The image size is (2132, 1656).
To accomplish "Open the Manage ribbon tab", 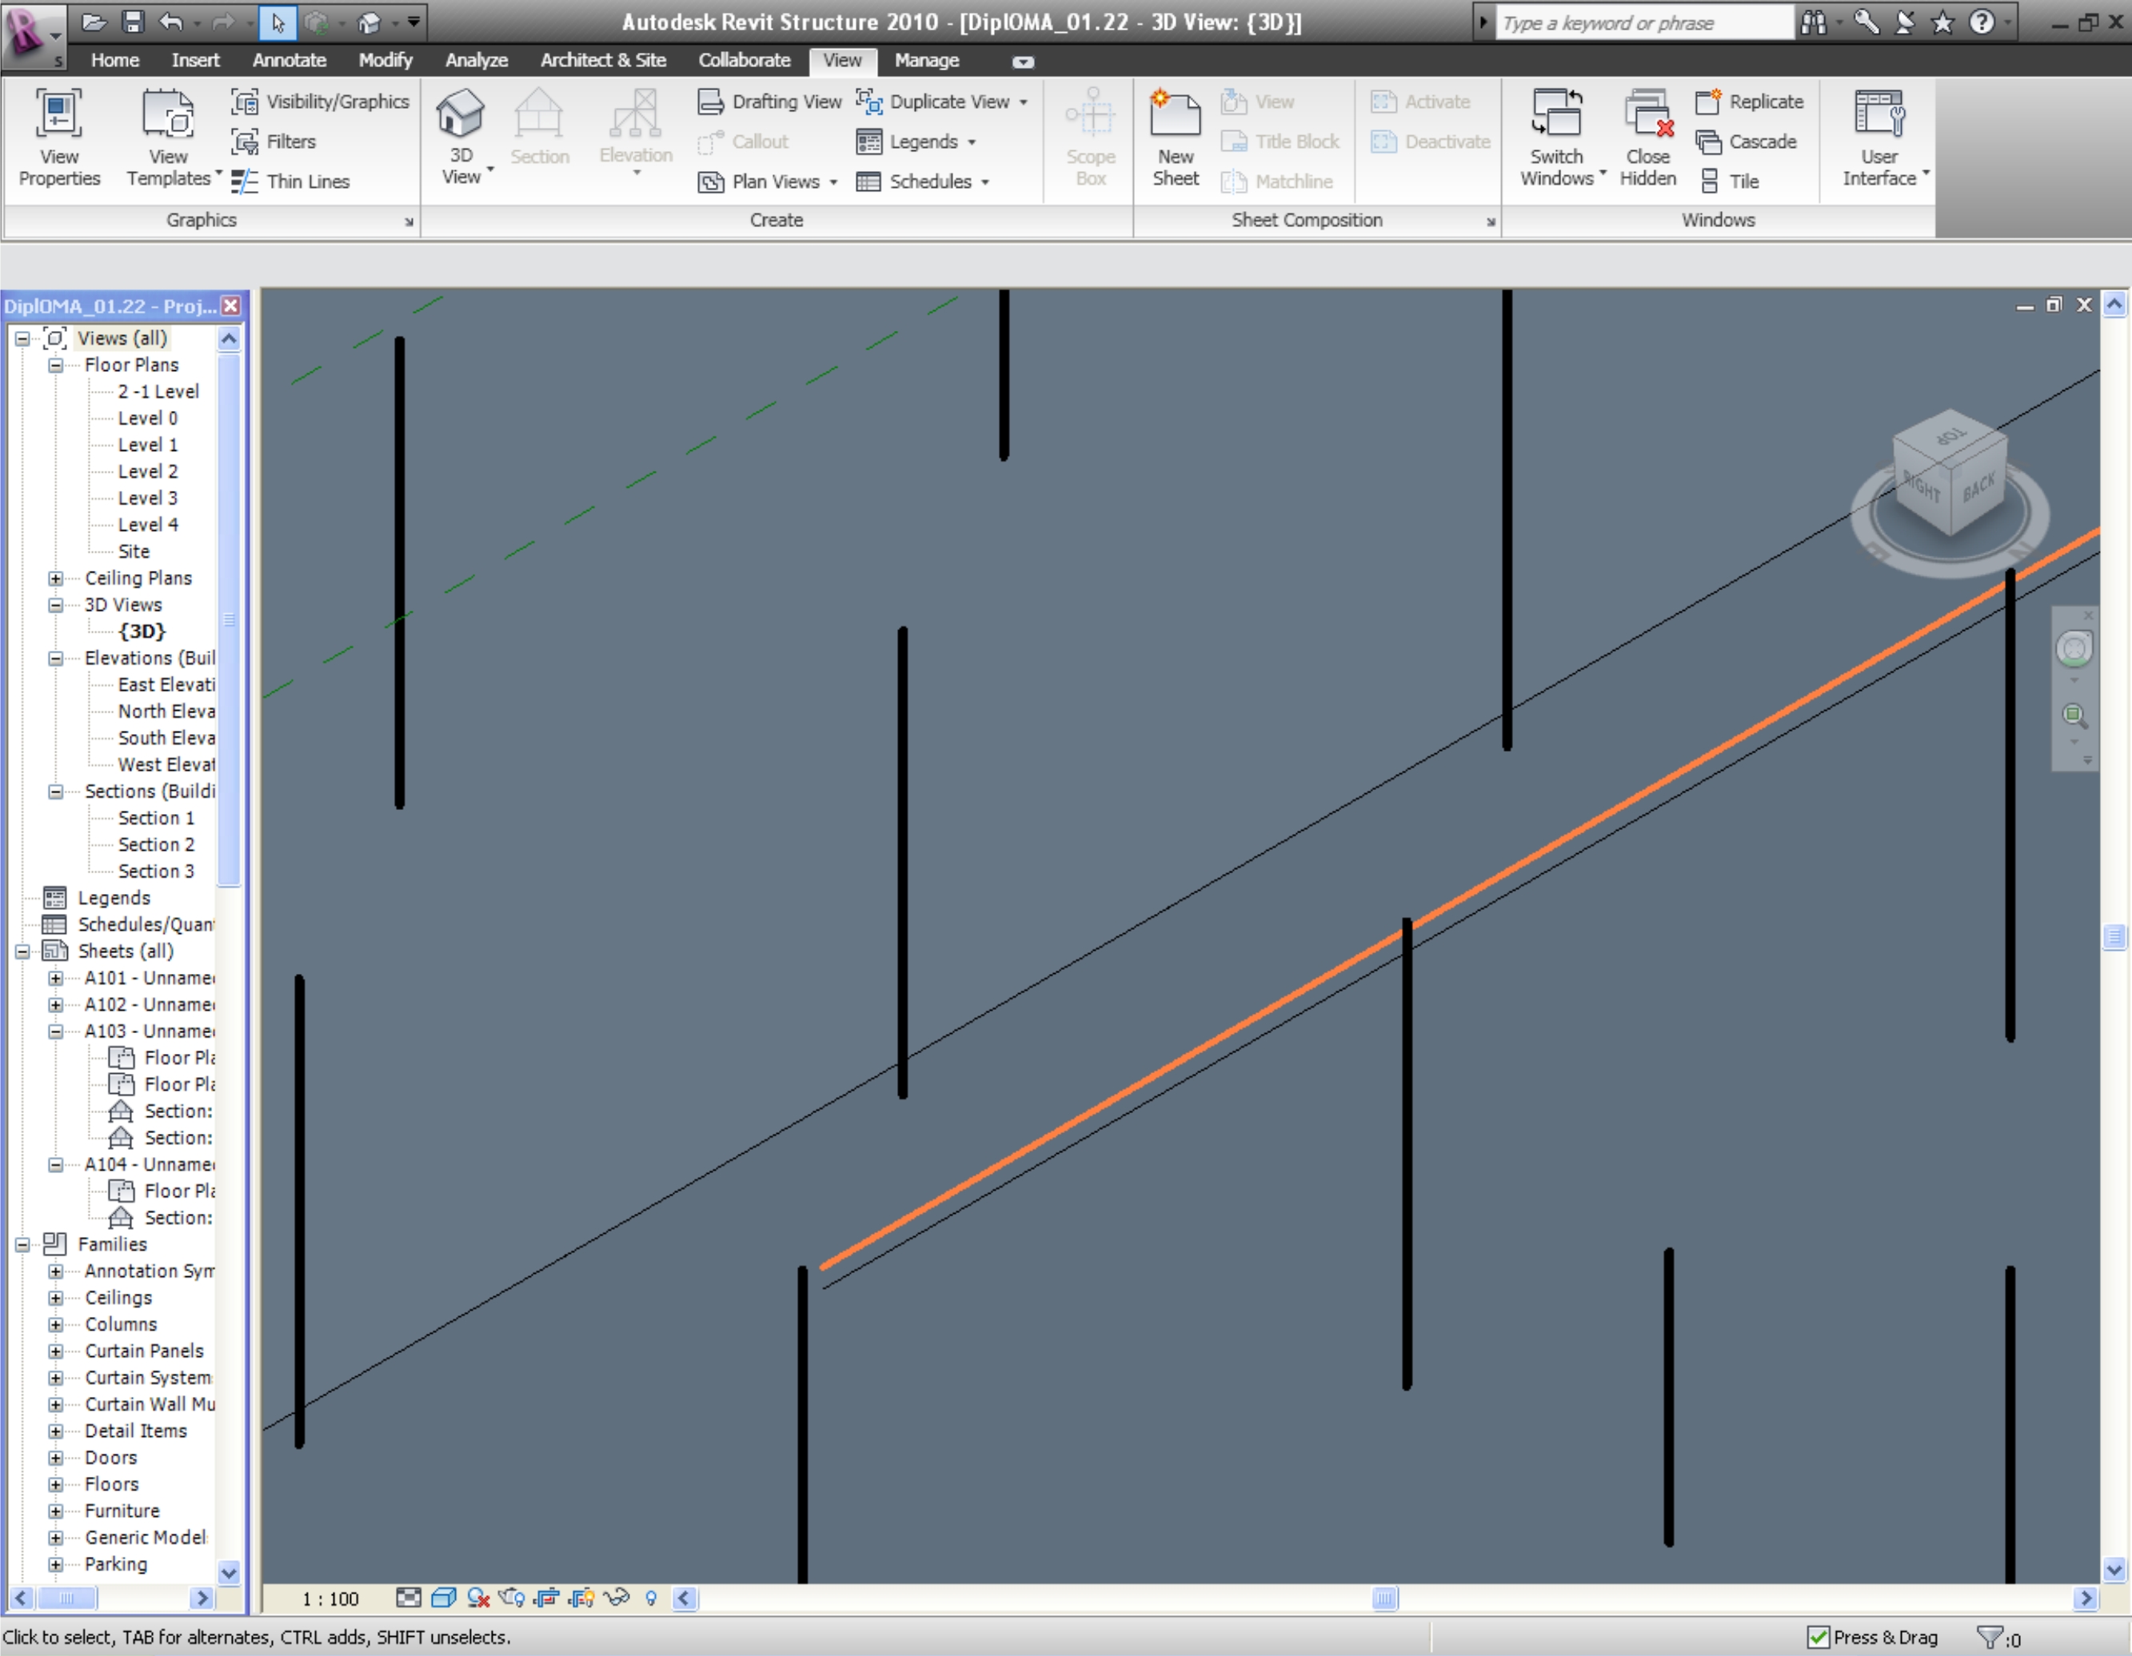I will [926, 61].
